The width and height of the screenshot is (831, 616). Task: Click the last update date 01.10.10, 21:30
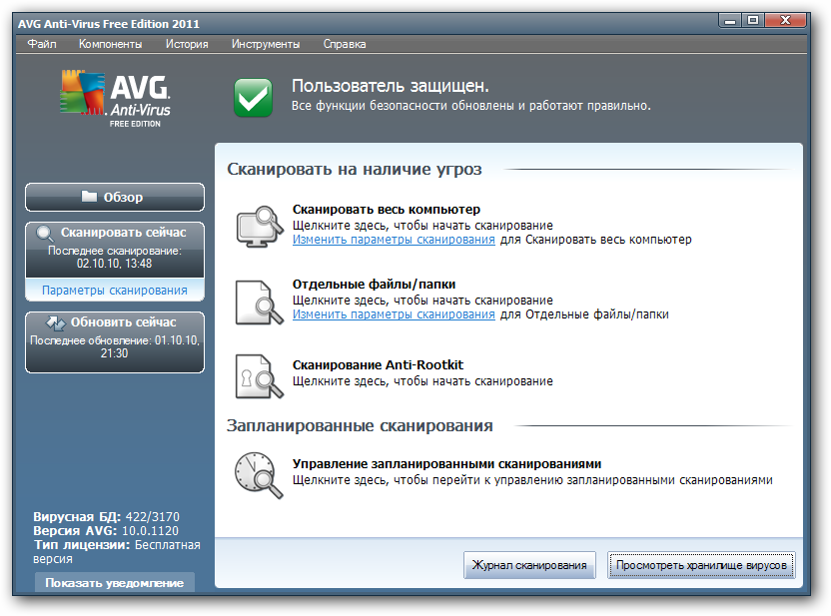click(115, 346)
